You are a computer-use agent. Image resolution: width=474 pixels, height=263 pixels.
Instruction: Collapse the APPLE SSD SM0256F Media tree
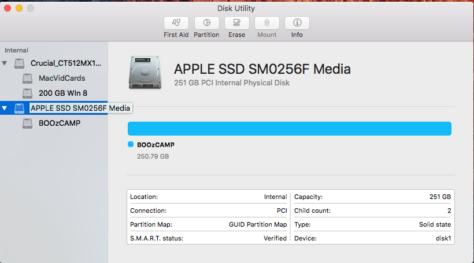[x=5, y=108]
